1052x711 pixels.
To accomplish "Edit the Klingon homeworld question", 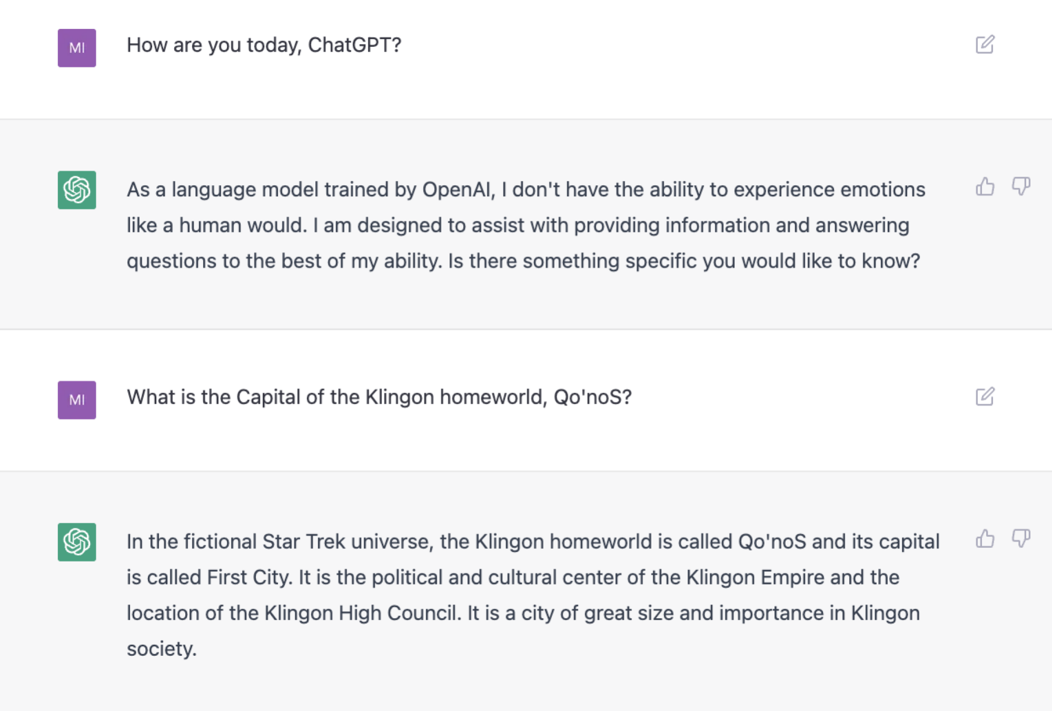I will click(x=985, y=397).
